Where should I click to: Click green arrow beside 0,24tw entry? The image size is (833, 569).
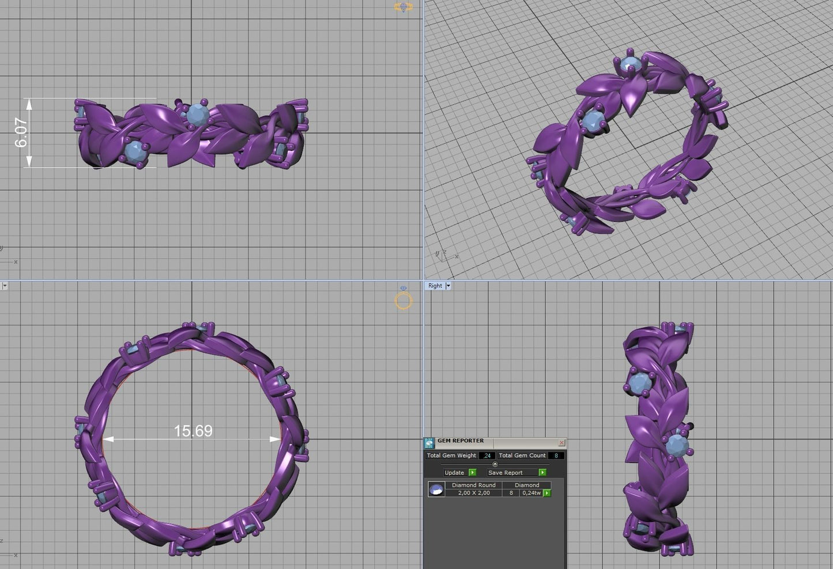(x=546, y=493)
